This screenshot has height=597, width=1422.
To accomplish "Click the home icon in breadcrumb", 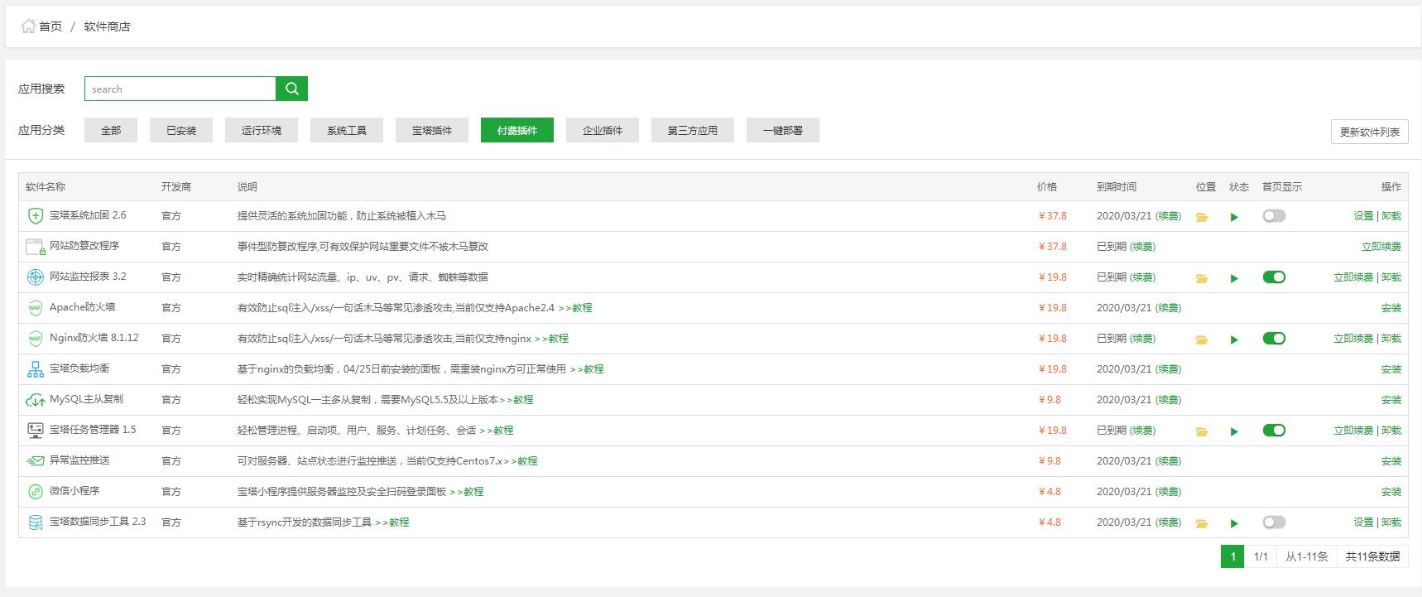I will [x=28, y=26].
